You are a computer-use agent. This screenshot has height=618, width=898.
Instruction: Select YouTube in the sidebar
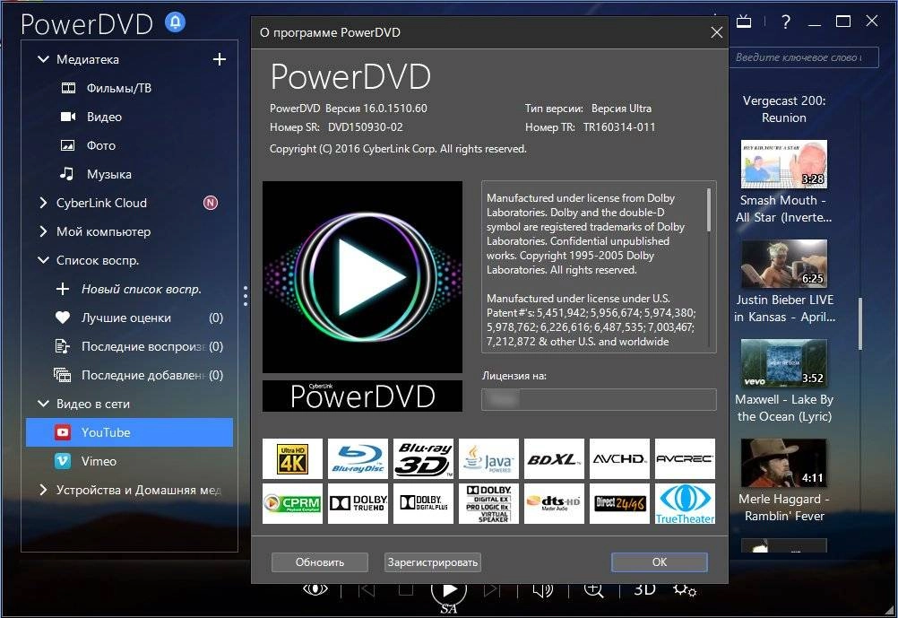point(129,432)
